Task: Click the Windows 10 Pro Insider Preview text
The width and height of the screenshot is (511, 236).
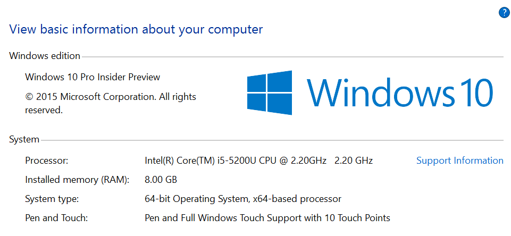Action: 93,77
